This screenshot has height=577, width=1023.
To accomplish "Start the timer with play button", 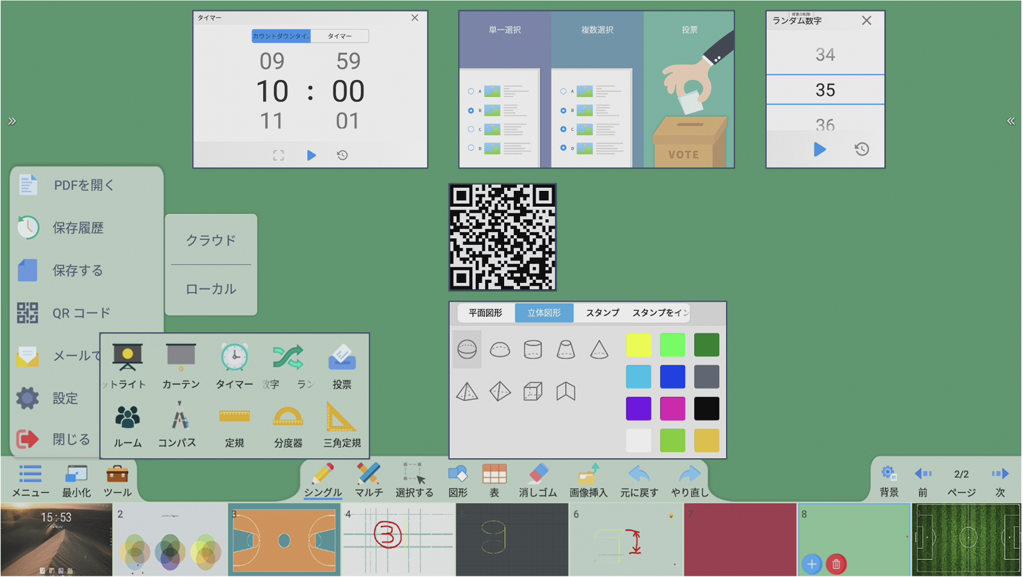I will [x=312, y=155].
